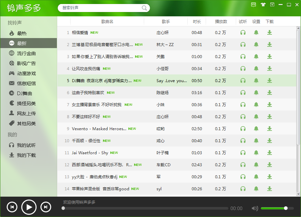
Task: Adjust the volume slider handle
Action: click(x=286, y=208)
